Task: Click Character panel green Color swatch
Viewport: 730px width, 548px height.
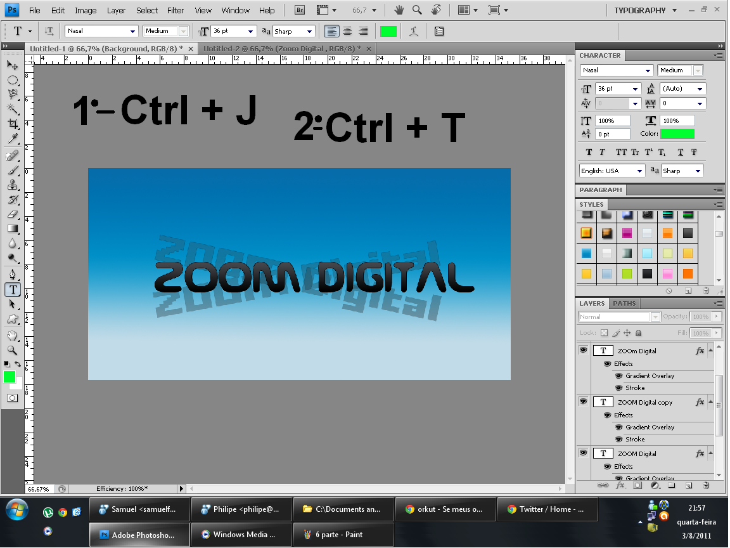Action: [x=677, y=134]
